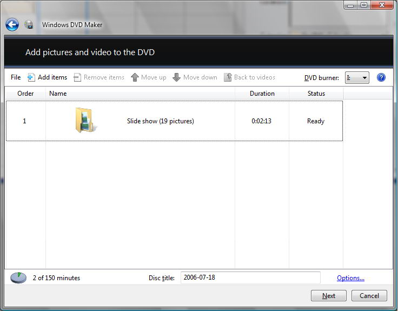Click the blue Back arrow button
Screen dimensions: 398x311
tap(12, 25)
